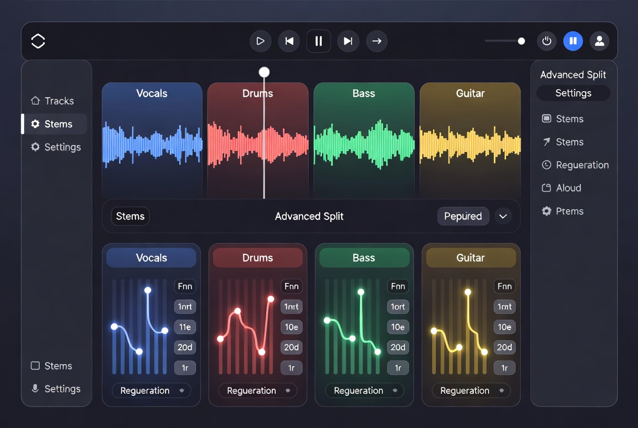
Task: Click the blue pause button
Action: 573,41
